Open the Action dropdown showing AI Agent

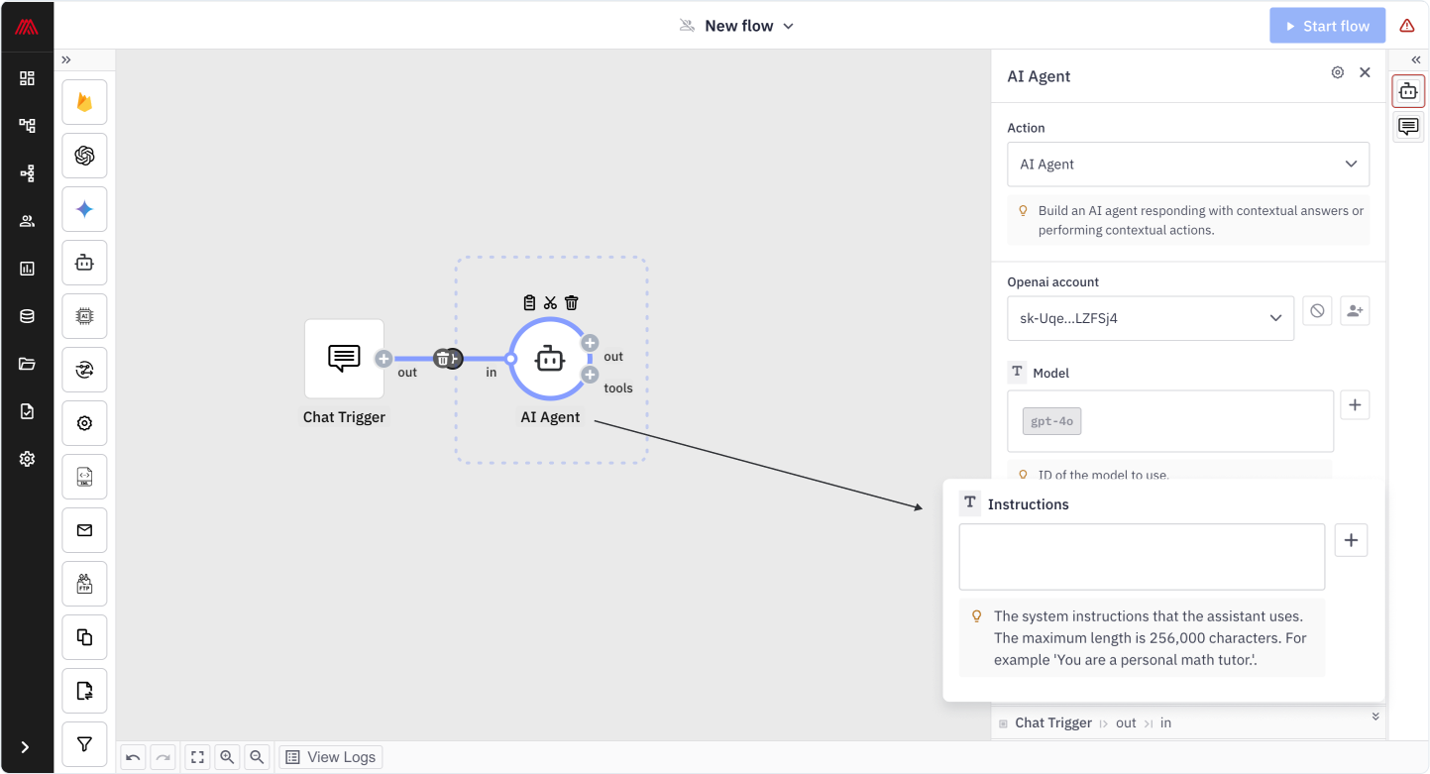tap(1187, 165)
